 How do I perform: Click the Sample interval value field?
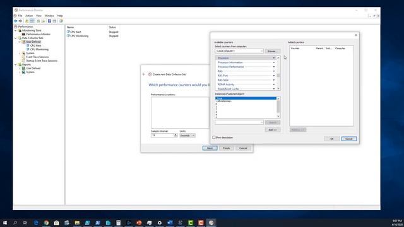tap(163, 136)
